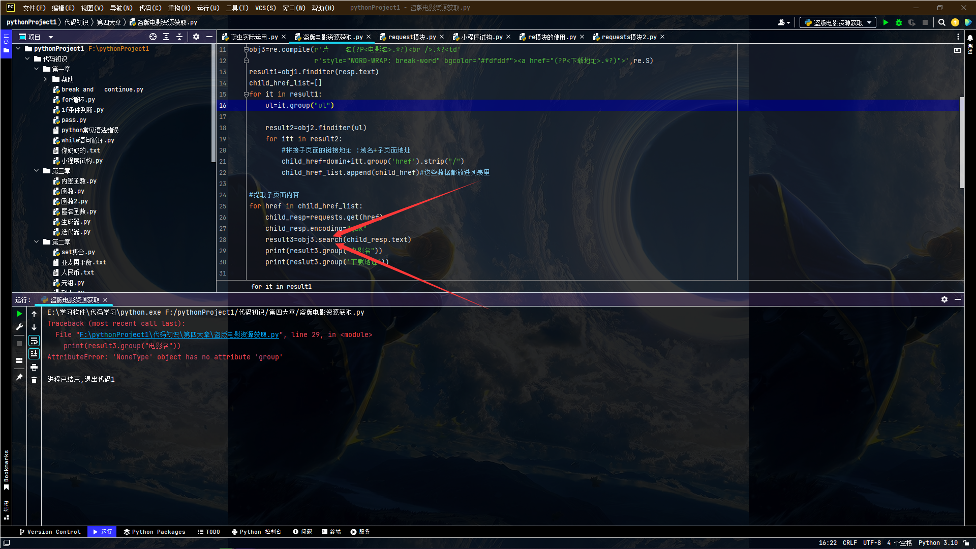Open the 重构(R) menu
Image resolution: width=976 pixels, height=549 pixels.
(179, 8)
